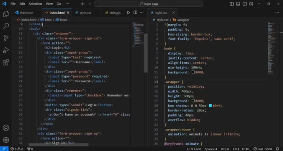Open more actions for the left editor group
Viewport: 283px width, 151px height.
pos(142,13)
